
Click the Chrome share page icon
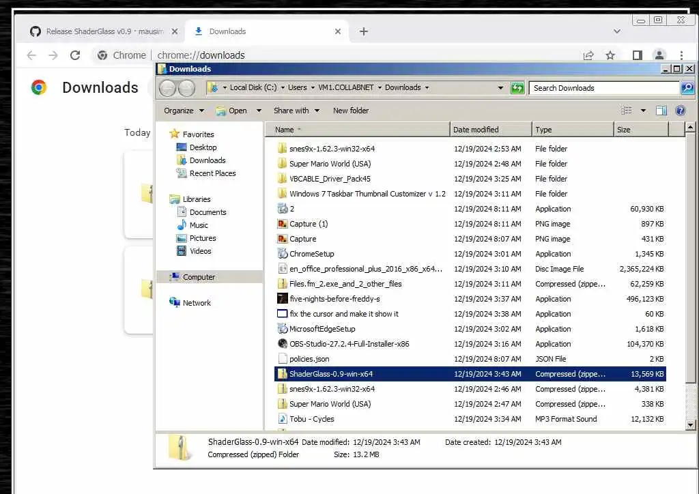588,55
